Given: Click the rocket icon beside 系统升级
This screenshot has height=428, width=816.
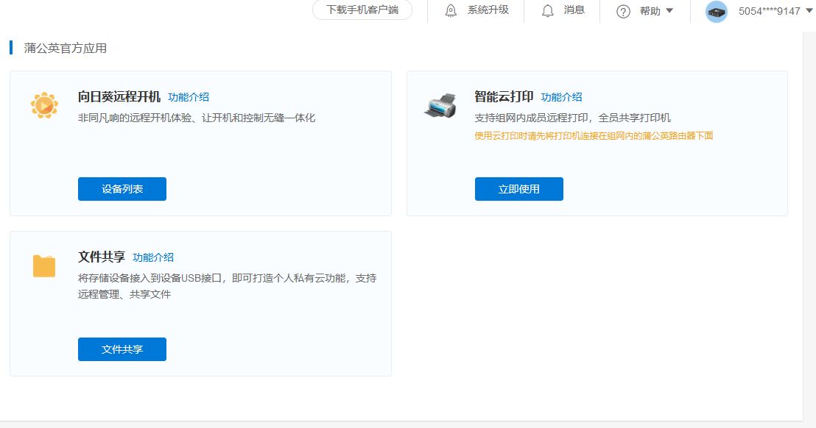Looking at the screenshot, I should [x=451, y=11].
